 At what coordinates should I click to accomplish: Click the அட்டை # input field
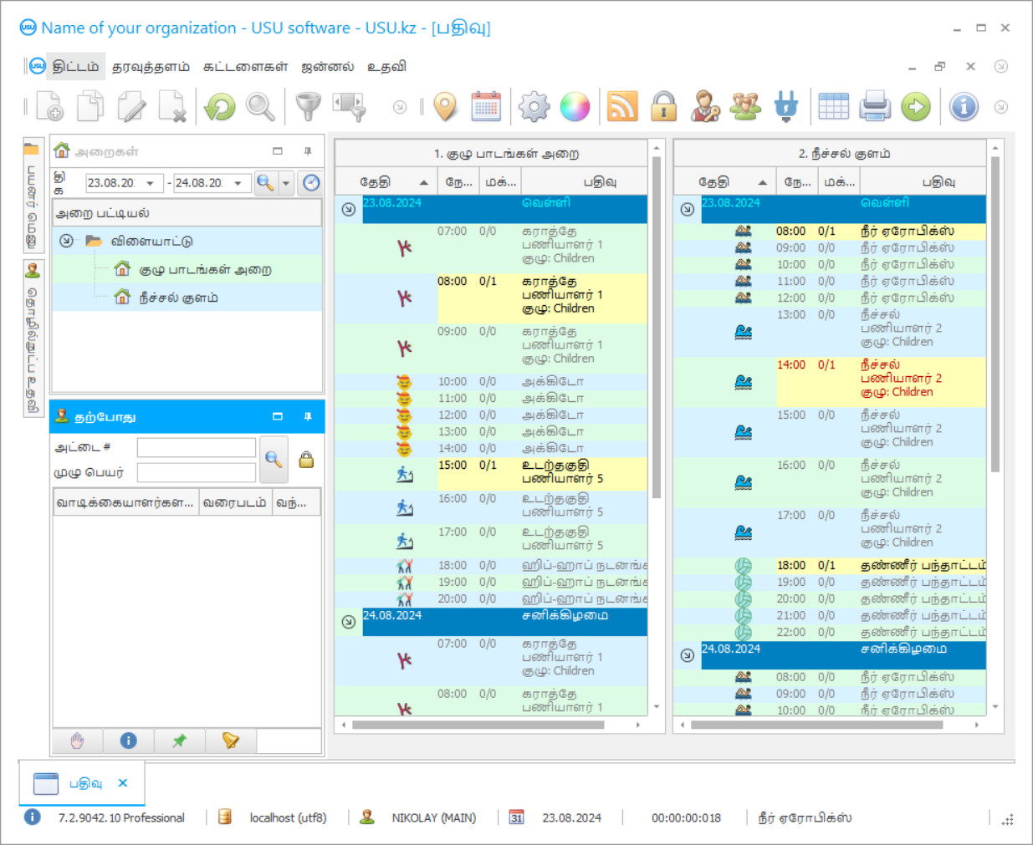197,448
